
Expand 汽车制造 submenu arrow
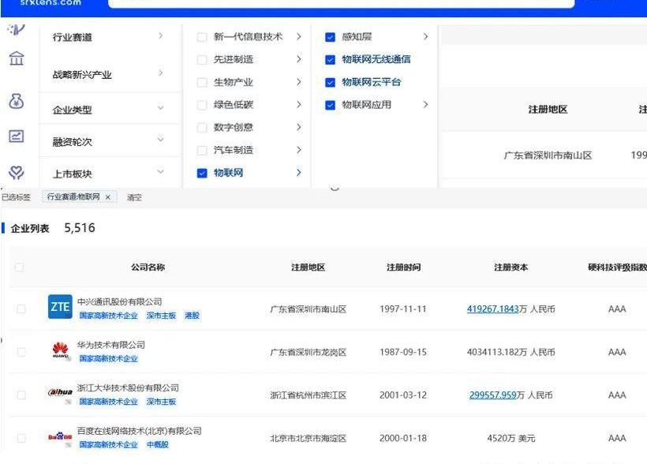299,150
